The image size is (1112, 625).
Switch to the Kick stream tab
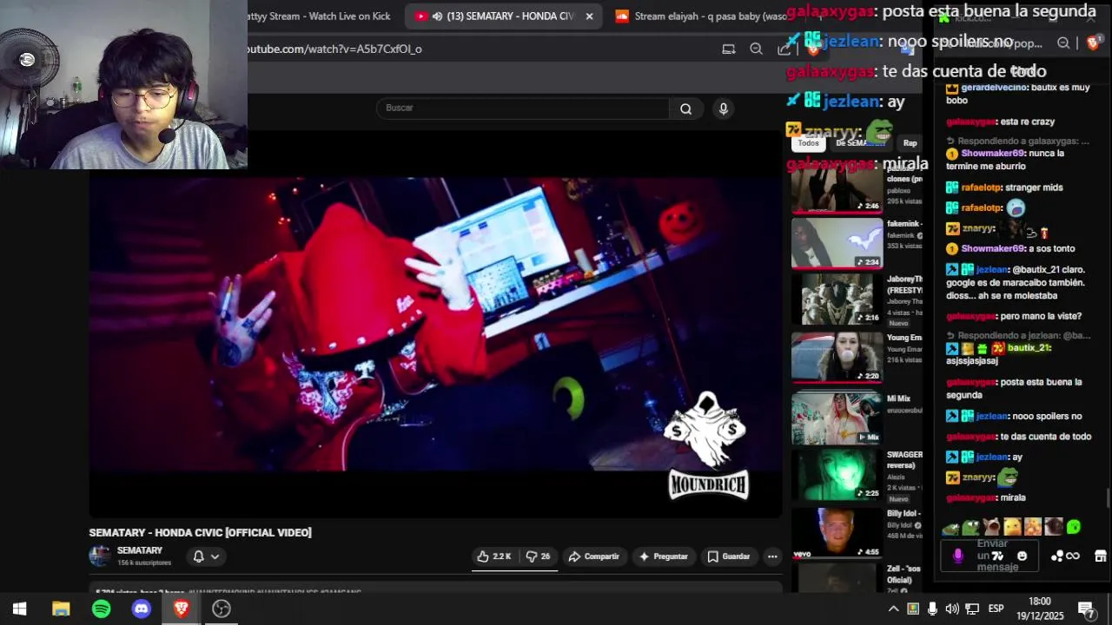(x=320, y=16)
